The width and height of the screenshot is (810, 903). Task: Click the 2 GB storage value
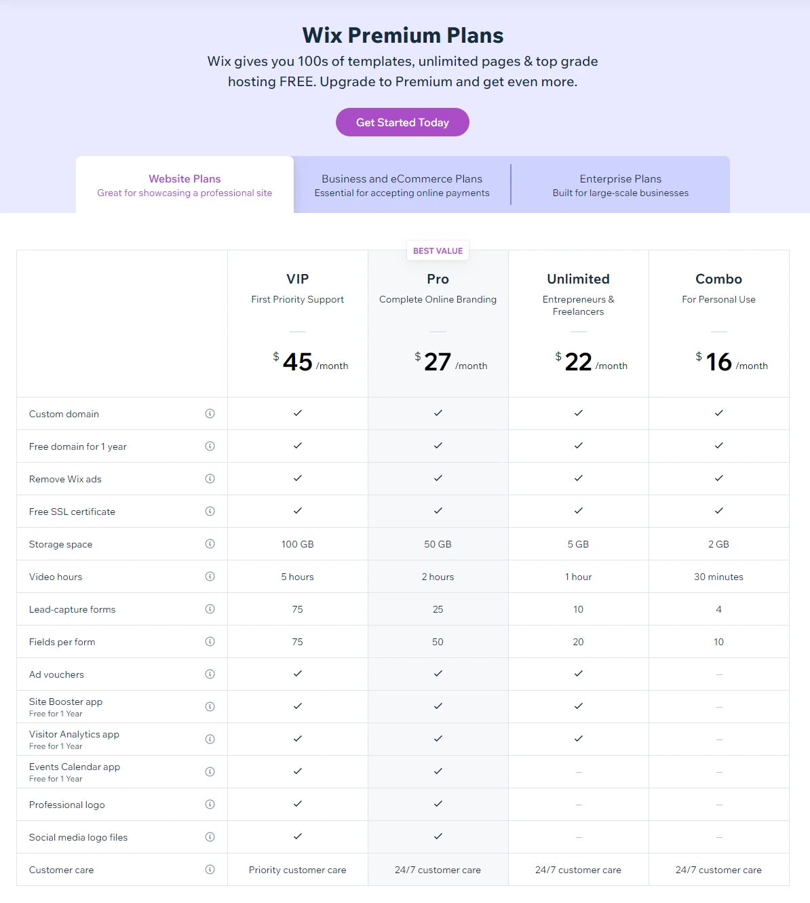click(719, 544)
